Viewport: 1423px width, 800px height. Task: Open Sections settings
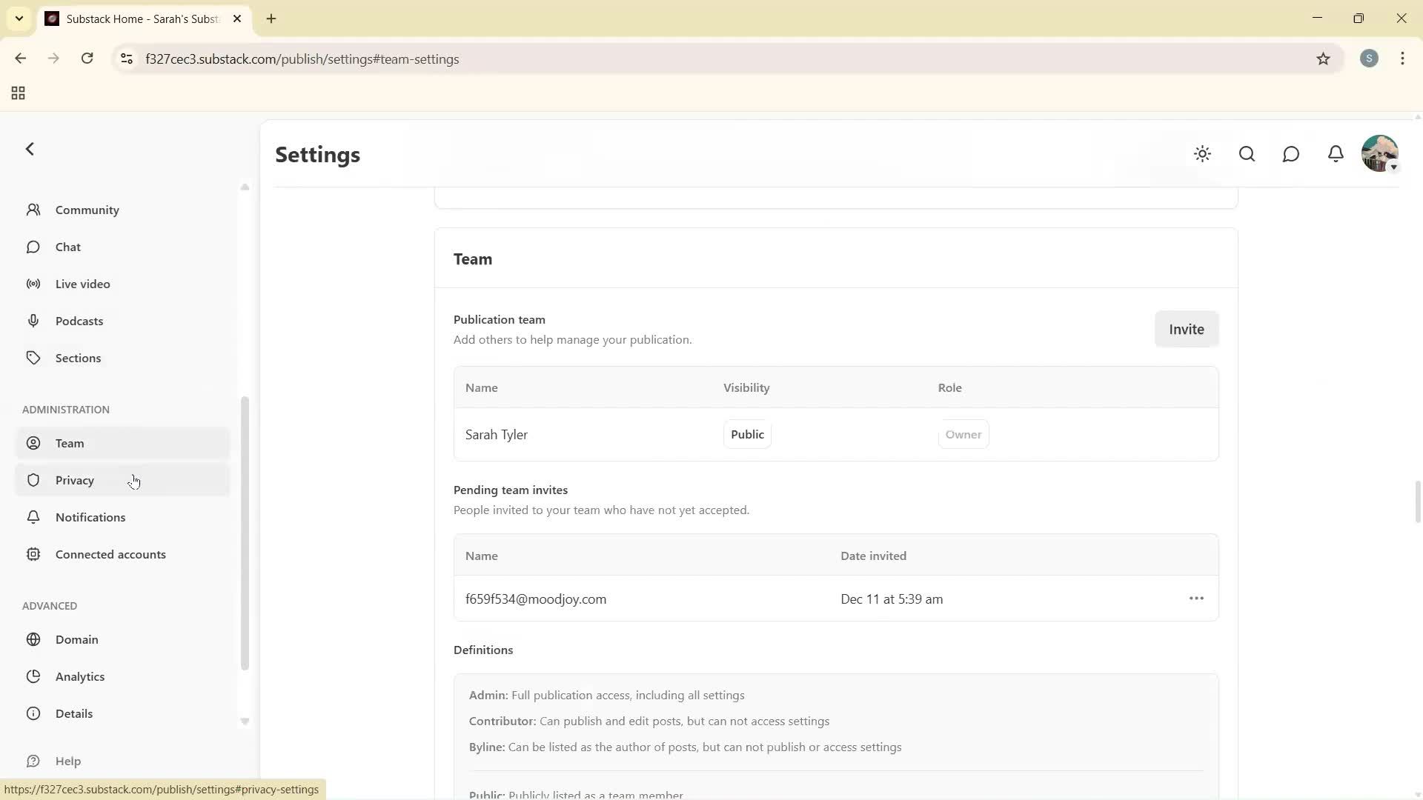[x=78, y=357]
